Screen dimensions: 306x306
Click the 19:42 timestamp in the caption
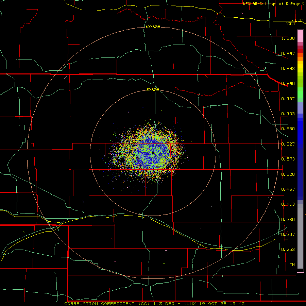click(x=237, y=304)
